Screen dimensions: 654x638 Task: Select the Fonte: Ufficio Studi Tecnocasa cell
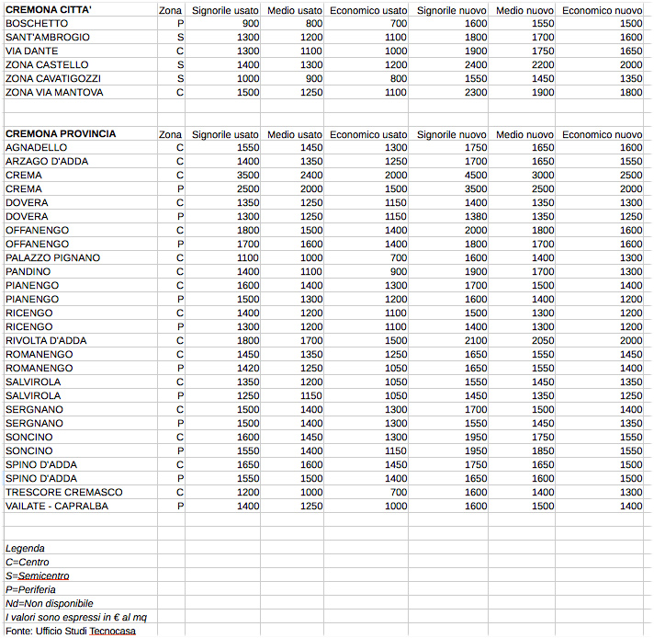[x=64, y=631]
